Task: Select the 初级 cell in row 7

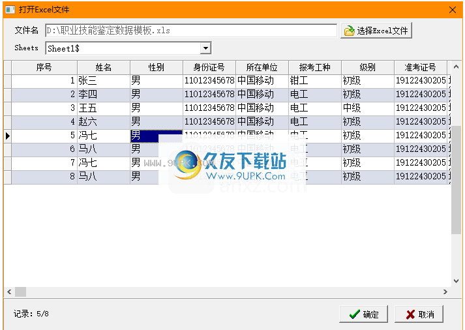Action: (x=367, y=163)
